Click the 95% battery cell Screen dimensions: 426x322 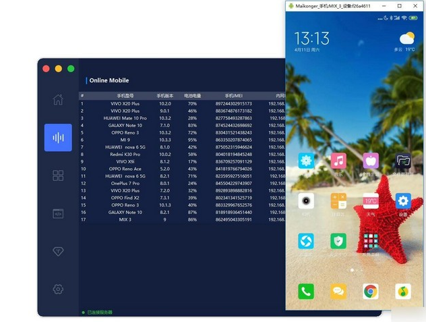[x=192, y=140]
